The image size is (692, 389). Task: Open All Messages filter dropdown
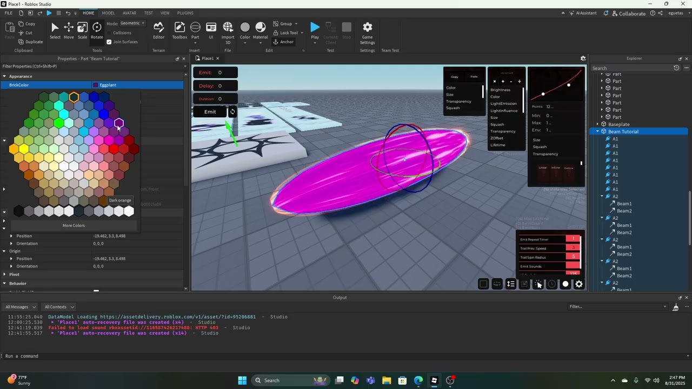tap(19, 307)
